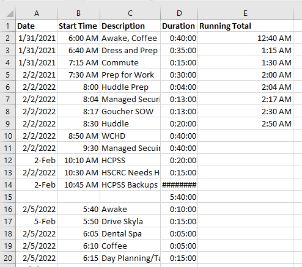
Task: Click the cell showing ######### in Duration
Action: pyautogui.click(x=179, y=185)
